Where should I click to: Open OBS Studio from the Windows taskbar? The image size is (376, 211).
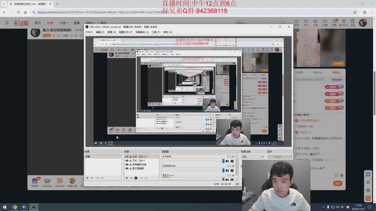point(34,207)
